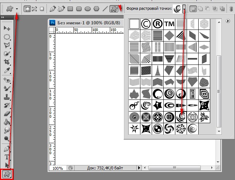Enable Shape Layers mode in options bar
Screen dimensions: 235x180
(x=27, y=9)
